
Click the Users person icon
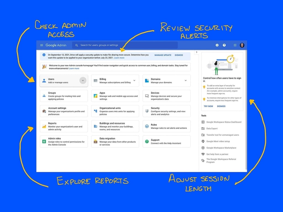pyautogui.click(x=44, y=81)
